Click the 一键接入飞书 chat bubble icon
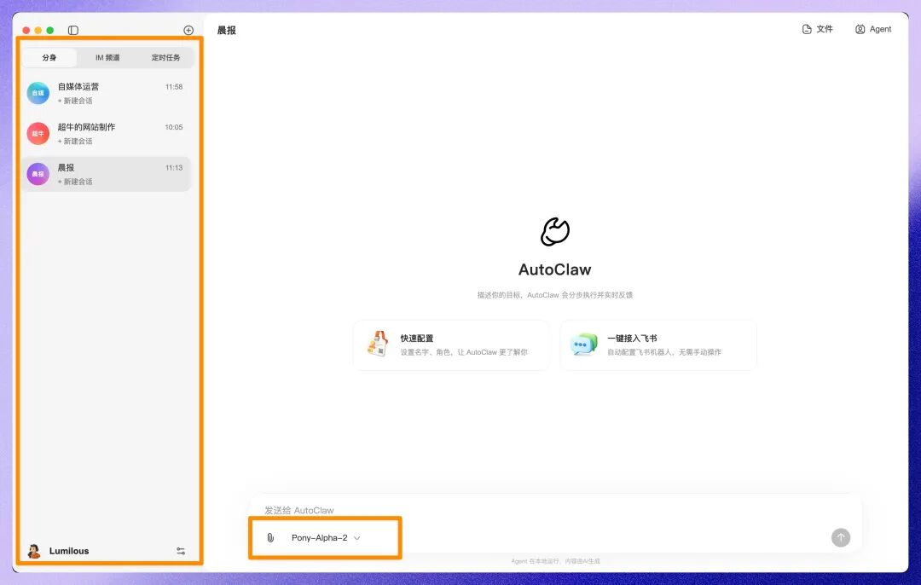Viewport: 921px width, 585px height. [x=583, y=345]
